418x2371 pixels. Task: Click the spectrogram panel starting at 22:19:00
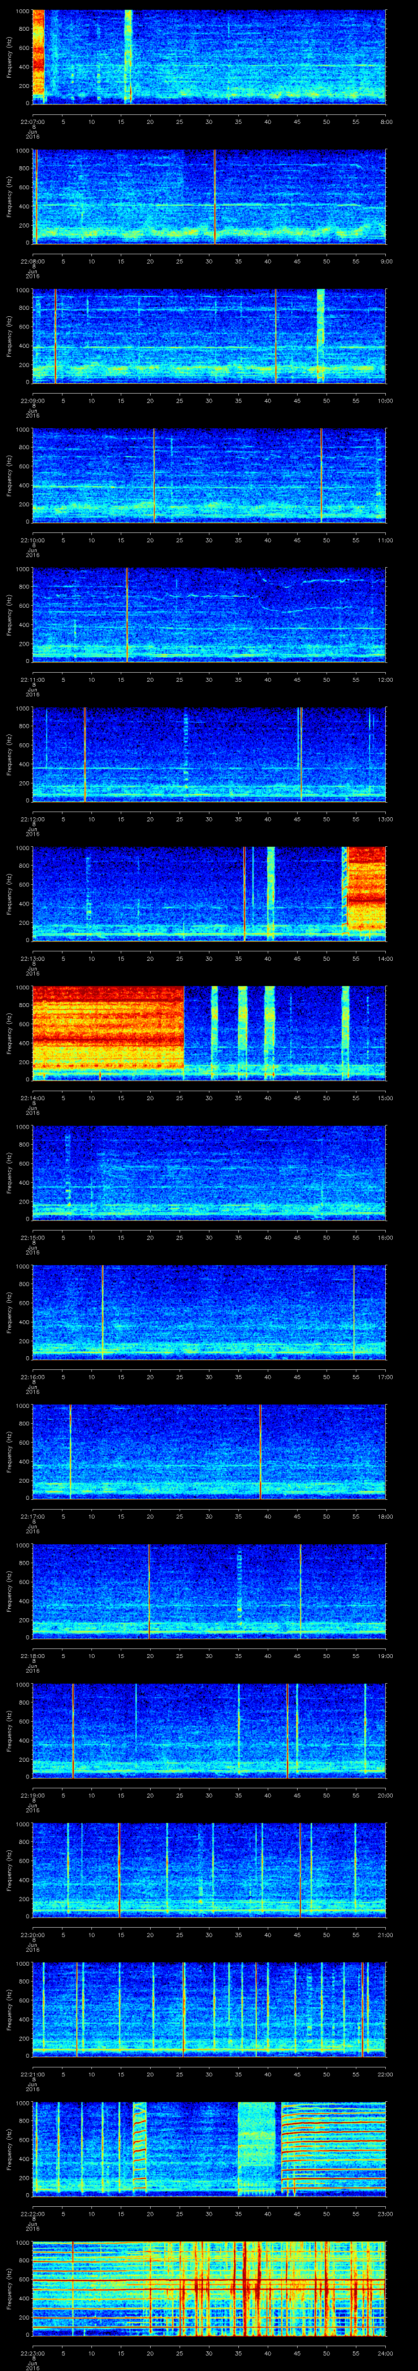(x=209, y=1730)
